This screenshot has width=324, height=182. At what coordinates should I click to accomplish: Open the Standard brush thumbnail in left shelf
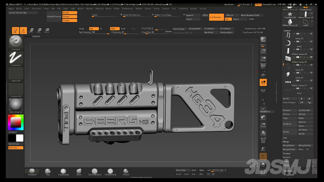(x=16, y=43)
